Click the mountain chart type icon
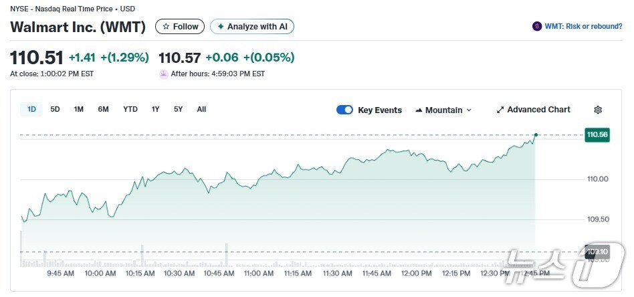This screenshot has width=634, height=297. (x=419, y=110)
